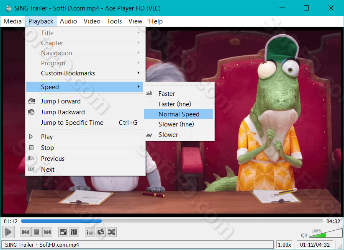Viewport: 344px width, 250px height.
Task: Click Play in the Playback menu
Action: point(85,137)
